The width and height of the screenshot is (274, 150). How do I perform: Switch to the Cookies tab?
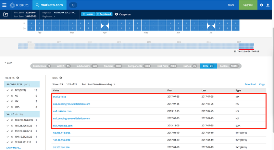point(229,66)
